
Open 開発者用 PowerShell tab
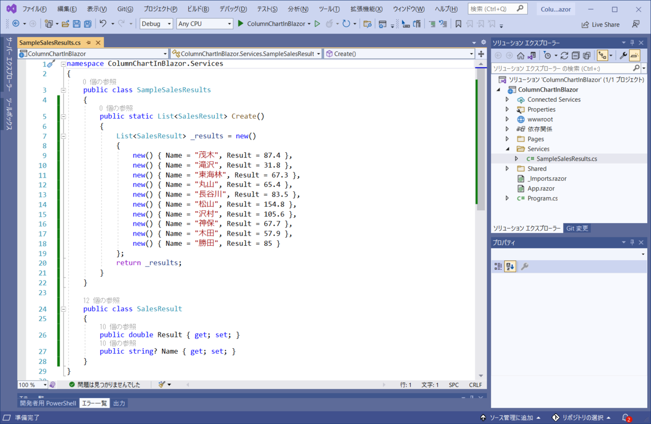point(48,403)
